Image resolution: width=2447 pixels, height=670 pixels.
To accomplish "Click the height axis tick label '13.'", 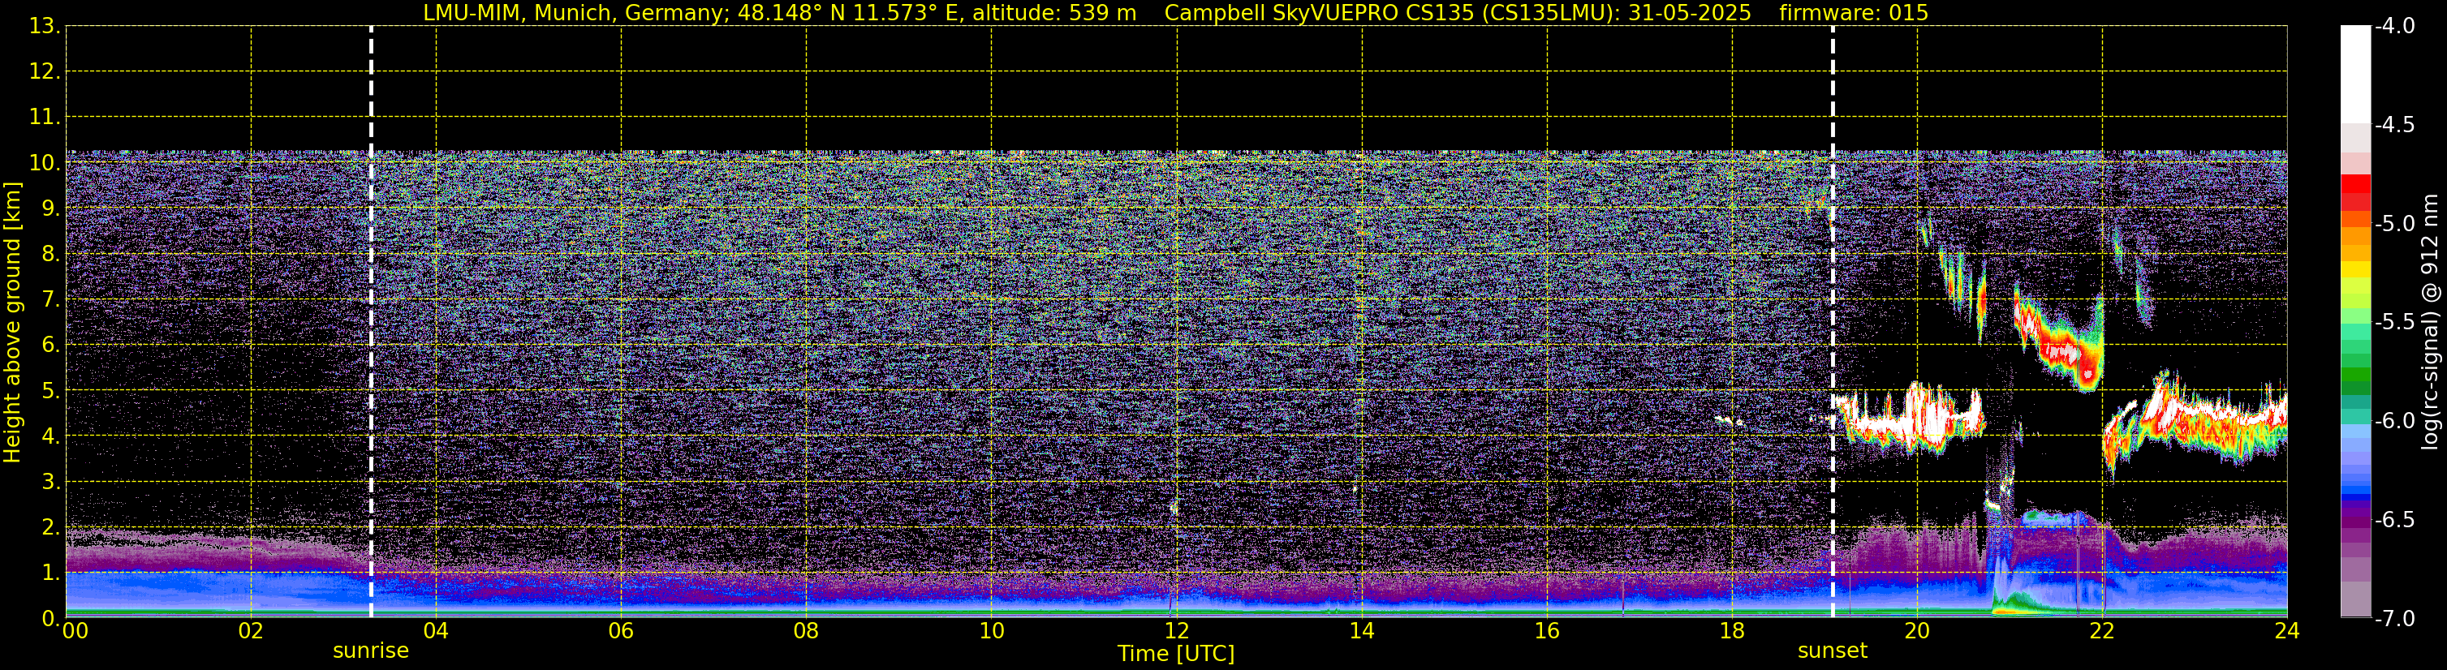I will tap(45, 26).
